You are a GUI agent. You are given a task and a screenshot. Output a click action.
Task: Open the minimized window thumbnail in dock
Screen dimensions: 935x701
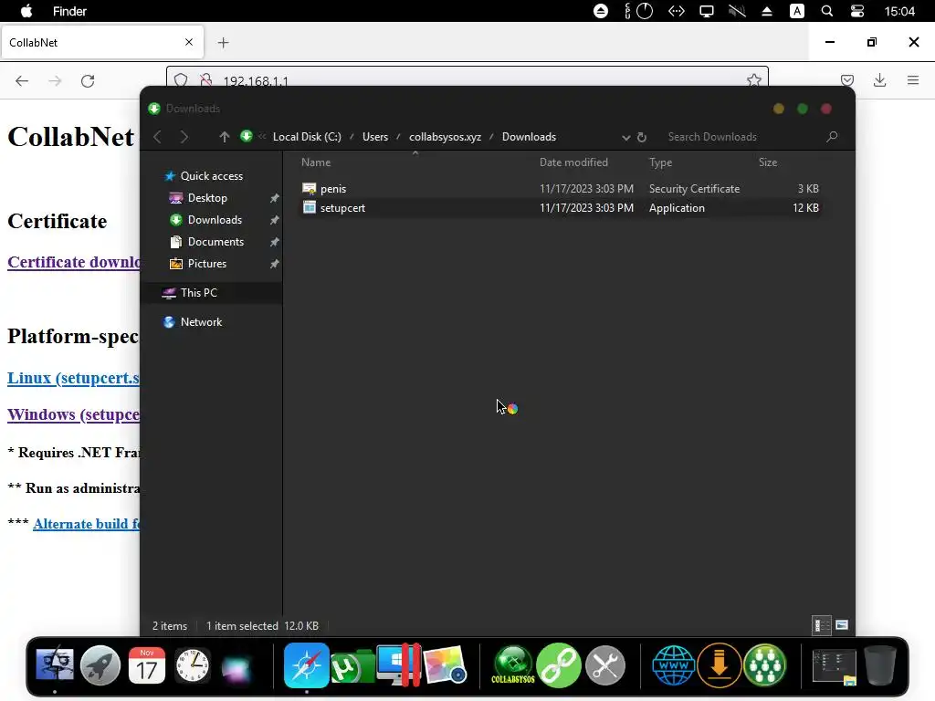coord(835,666)
